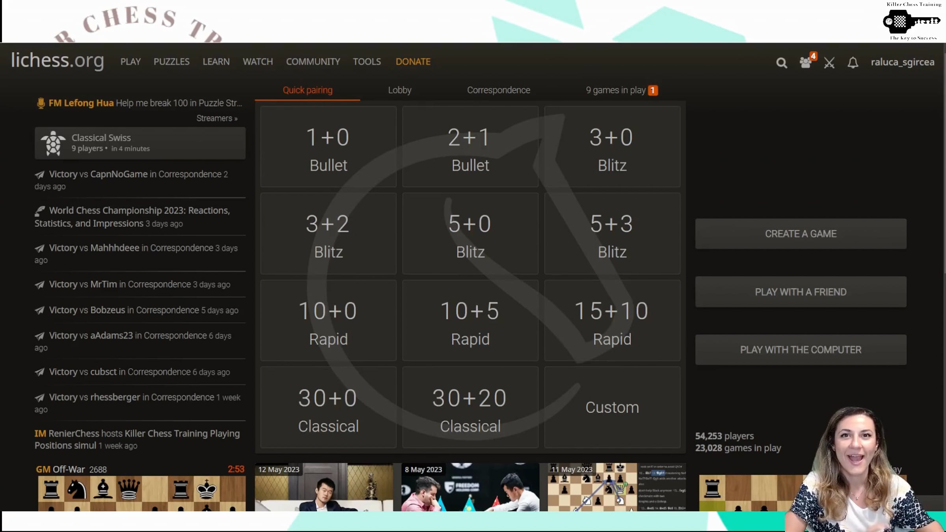This screenshot has width=946, height=532.
Task: Start a 2+1 Bullet game
Action: [x=470, y=147]
